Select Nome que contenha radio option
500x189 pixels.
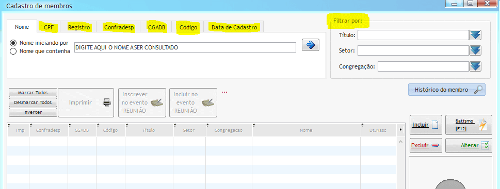(x=13, y=51)
